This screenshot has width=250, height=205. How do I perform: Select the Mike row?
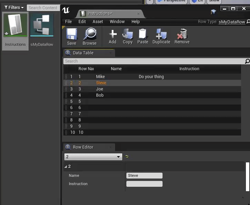152,77
